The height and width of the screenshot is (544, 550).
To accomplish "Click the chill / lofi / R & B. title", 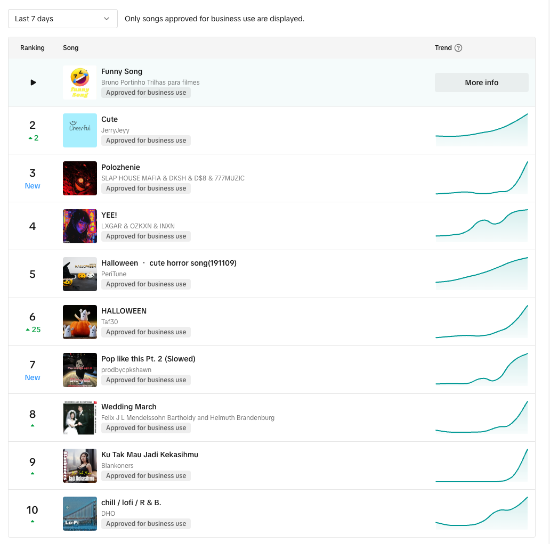I will click(x=131, y=502).
